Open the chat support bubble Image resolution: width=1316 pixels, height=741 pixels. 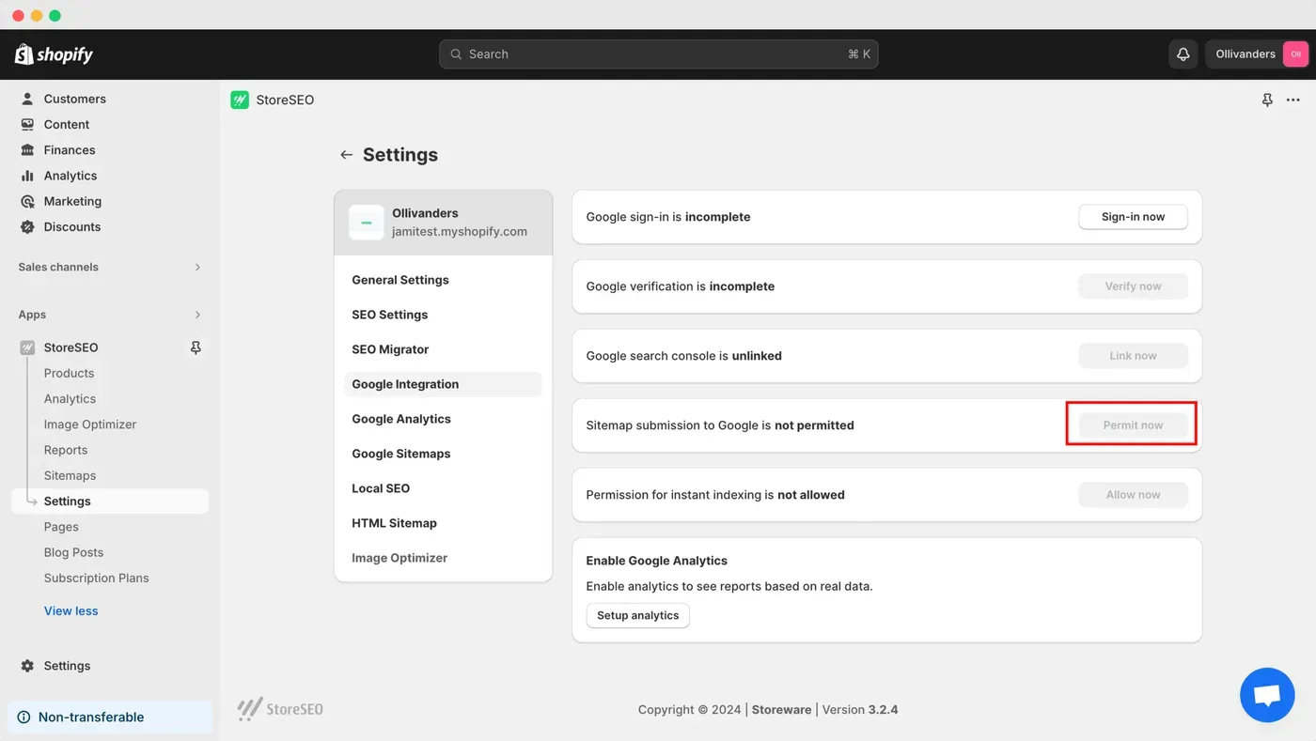tap(1267, 695)
